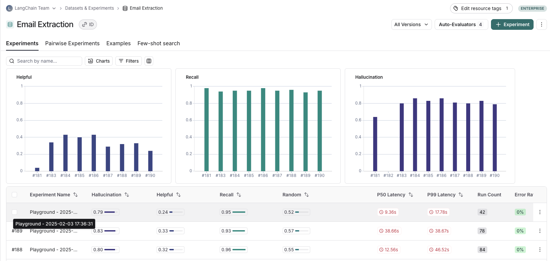Click the Recall chart title
This screenshot has height=261, width=550.
pyautogui.click(x=192, y=77)
